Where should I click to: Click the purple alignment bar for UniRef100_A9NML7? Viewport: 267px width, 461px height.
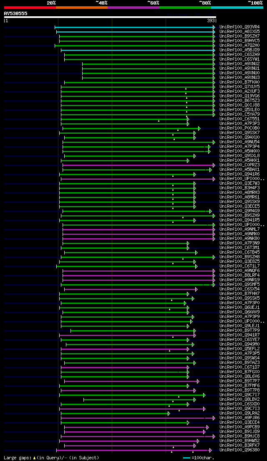point(138,229)
